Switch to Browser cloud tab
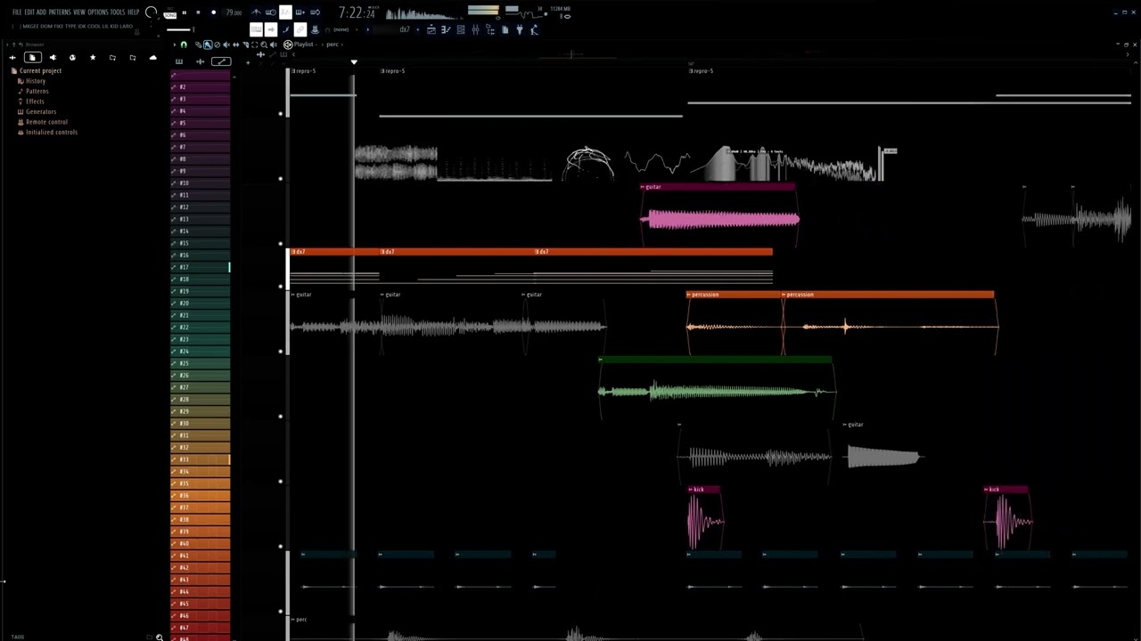The height and width of the screenshot is (641, 1141). coord(152,57)
